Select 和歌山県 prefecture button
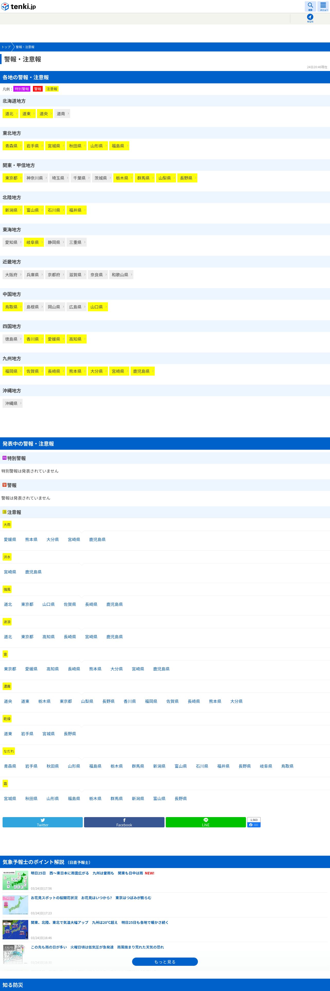 pos(121,275)
